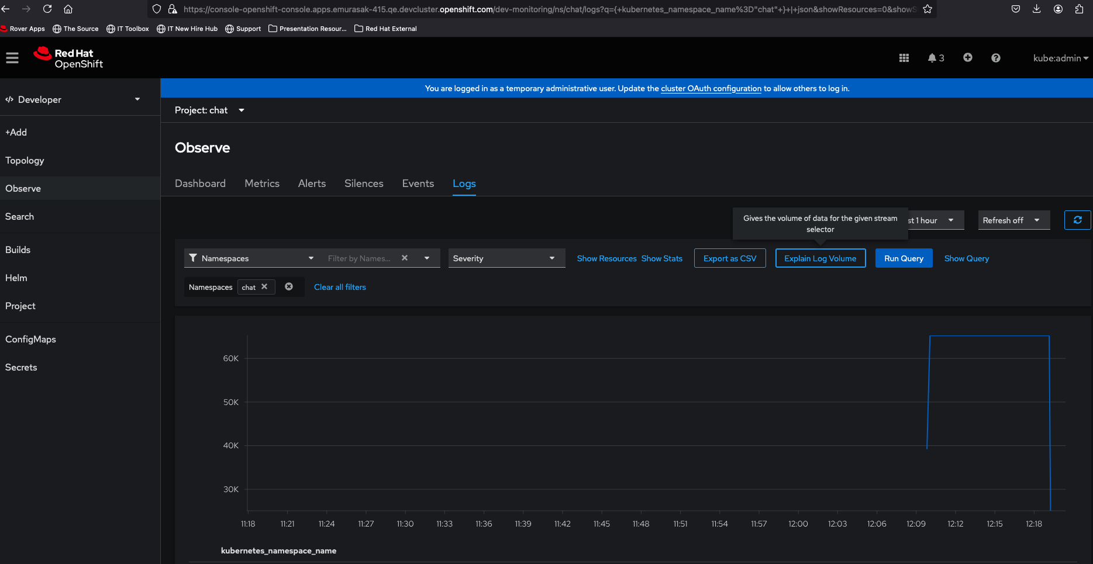
Task: Toggle Show Resources in logs
Action: click(x=606, y=258)
